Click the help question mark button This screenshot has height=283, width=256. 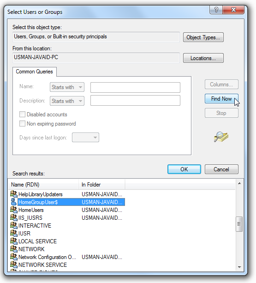pos(216,10)
